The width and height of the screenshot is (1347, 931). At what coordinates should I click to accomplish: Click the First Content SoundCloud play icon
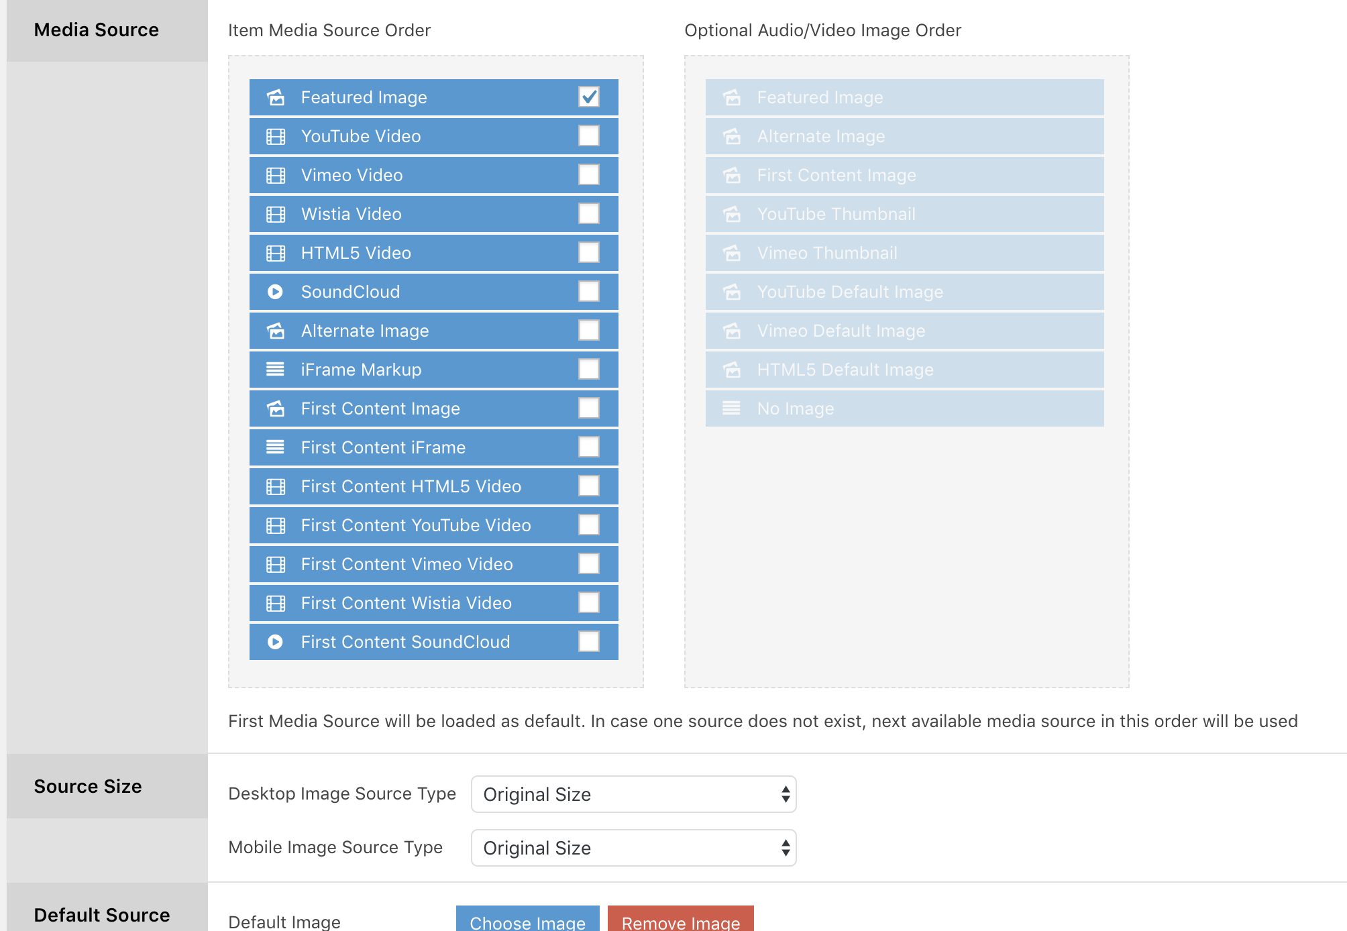pos(275,642)
